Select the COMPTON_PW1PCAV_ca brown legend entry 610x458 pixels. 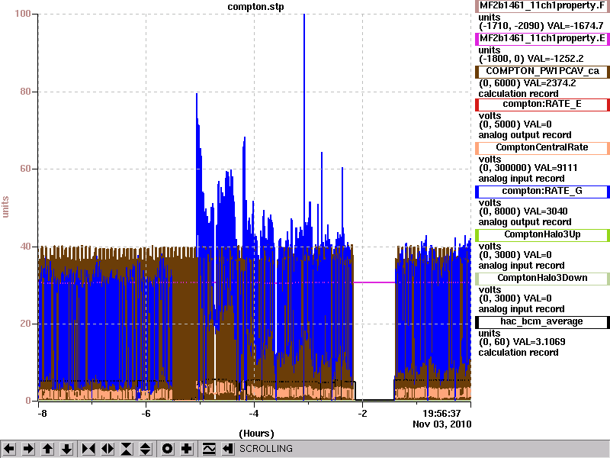[542, 72]
